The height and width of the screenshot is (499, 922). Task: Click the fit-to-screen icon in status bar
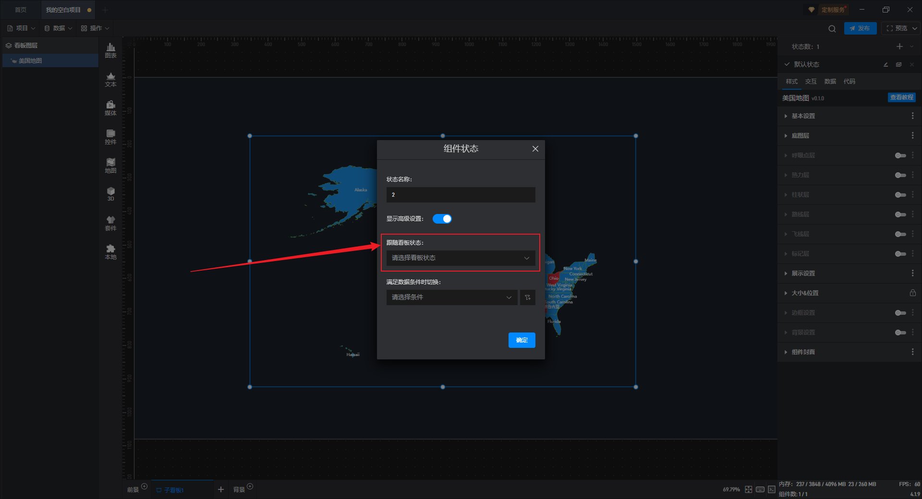click(x=749, y=489)
